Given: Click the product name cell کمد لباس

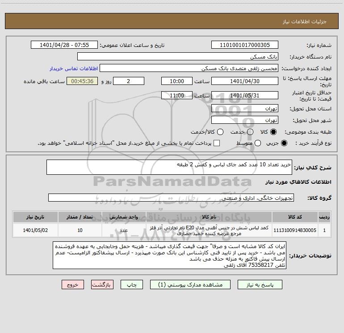Looking at the screenshot, I should (209, 230).
